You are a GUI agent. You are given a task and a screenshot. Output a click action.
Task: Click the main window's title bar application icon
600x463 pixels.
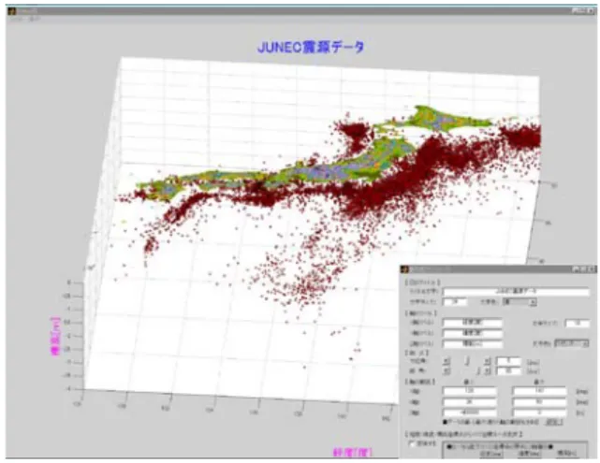11,11
